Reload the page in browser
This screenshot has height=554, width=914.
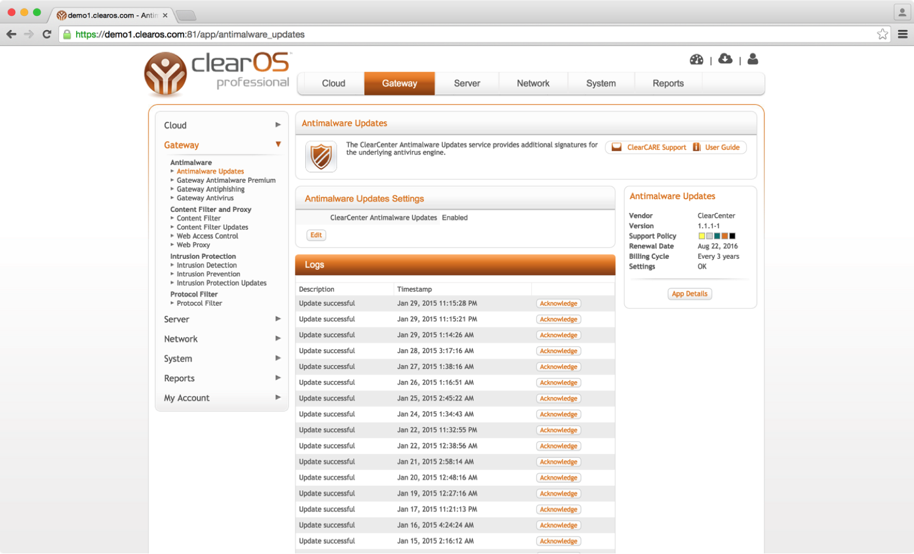tap(47, 34)
